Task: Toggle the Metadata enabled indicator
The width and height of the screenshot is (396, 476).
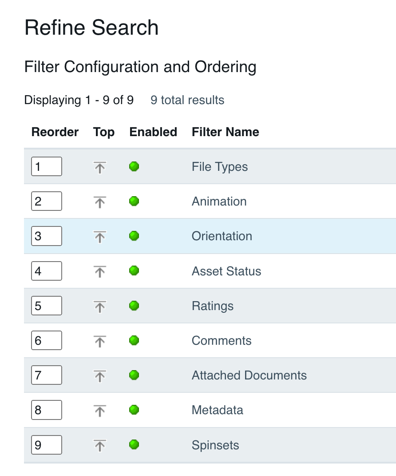Action: [x=134, y=409]
